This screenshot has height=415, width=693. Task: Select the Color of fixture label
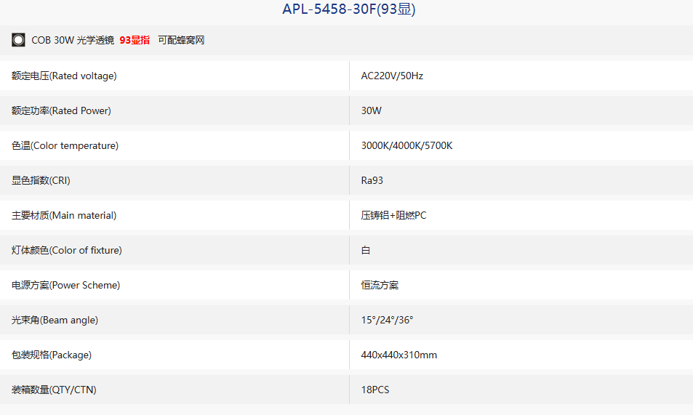(x=67, y=251)
